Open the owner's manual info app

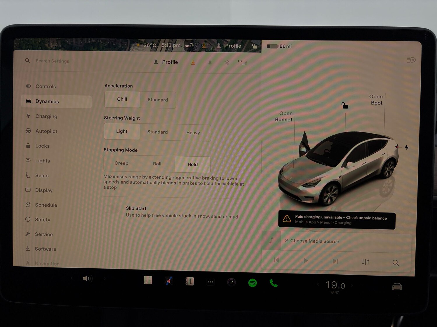[x=190, y=281]
